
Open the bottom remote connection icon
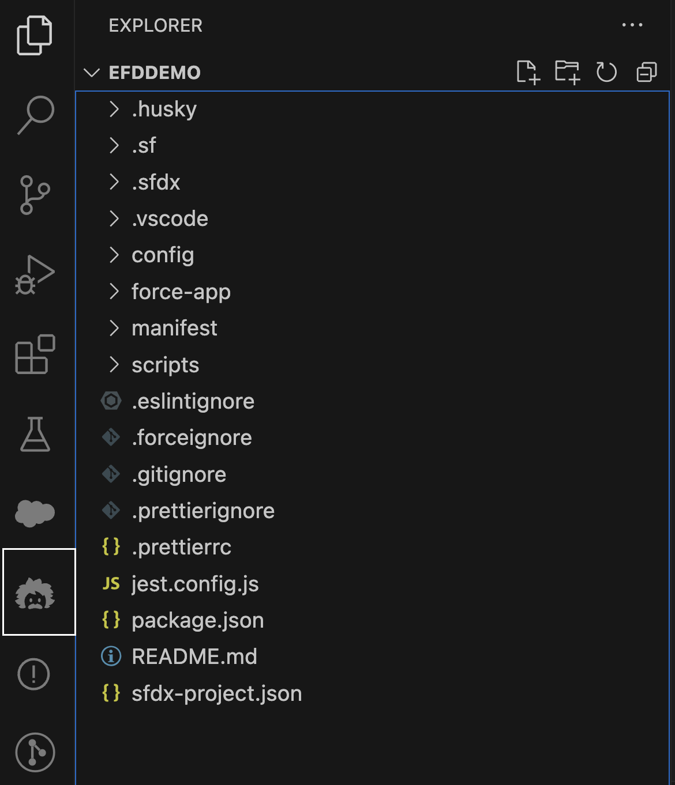(x=34, y=752)
